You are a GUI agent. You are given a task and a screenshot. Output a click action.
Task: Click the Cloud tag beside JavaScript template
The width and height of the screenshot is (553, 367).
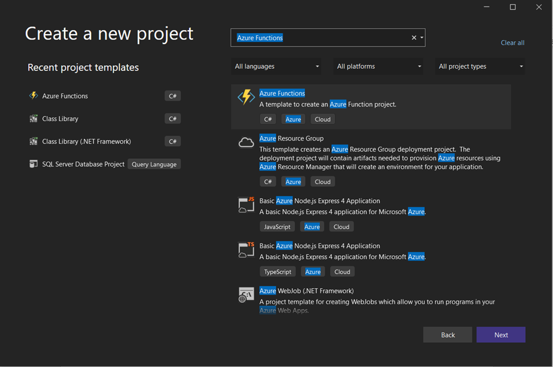[x=341, y=226]
